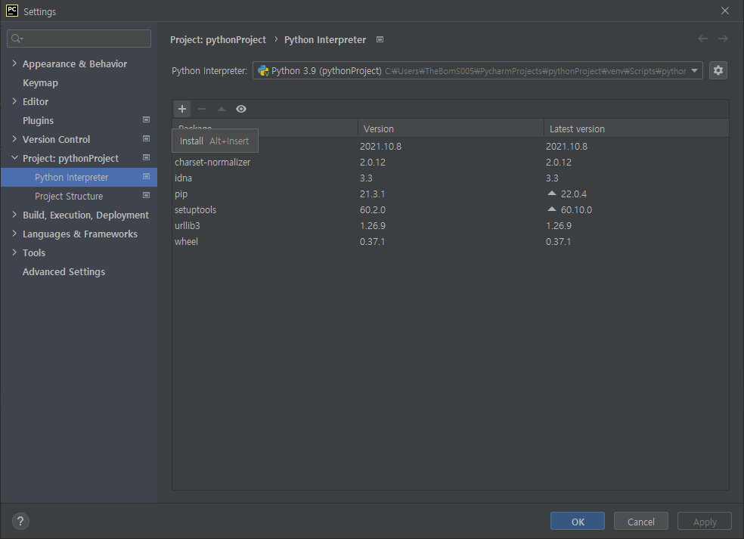744x539 pixels.
Task: Click Cancel button
Action: (x=640, y=522)
